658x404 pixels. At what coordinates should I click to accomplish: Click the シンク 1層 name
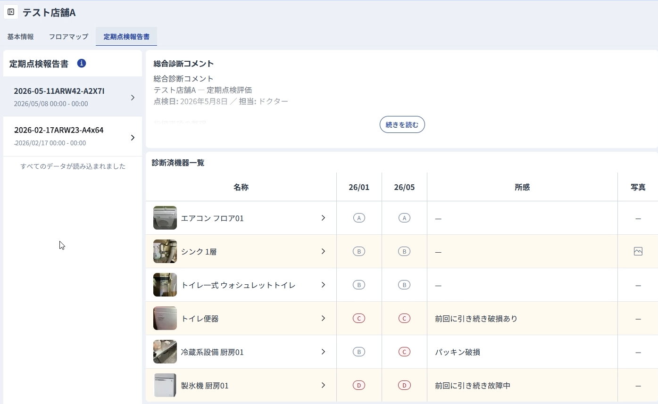[x=199, y=252]
